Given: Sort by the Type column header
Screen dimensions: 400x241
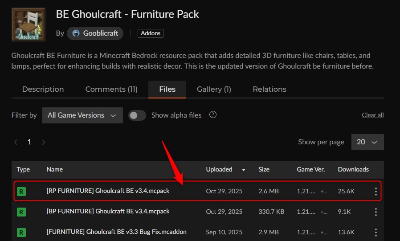Looking at the screenshot, I should (23, 169).
